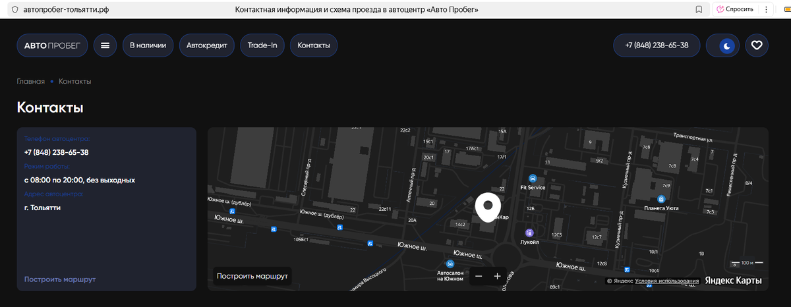Open Условия использования link on map
This screenshot has height=307, width=791.
(667, 281)
